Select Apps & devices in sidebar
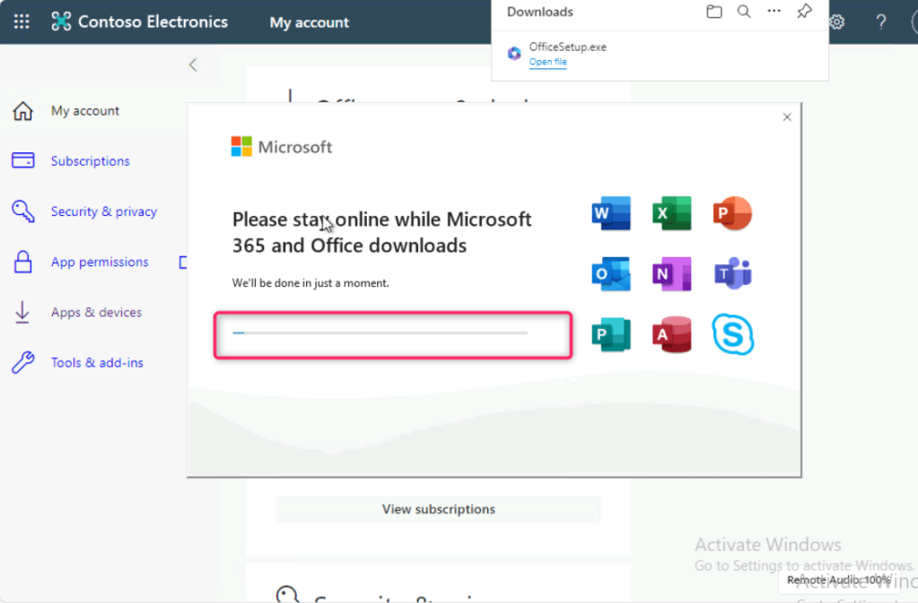918x603 pixels. (x=96, y=313)
